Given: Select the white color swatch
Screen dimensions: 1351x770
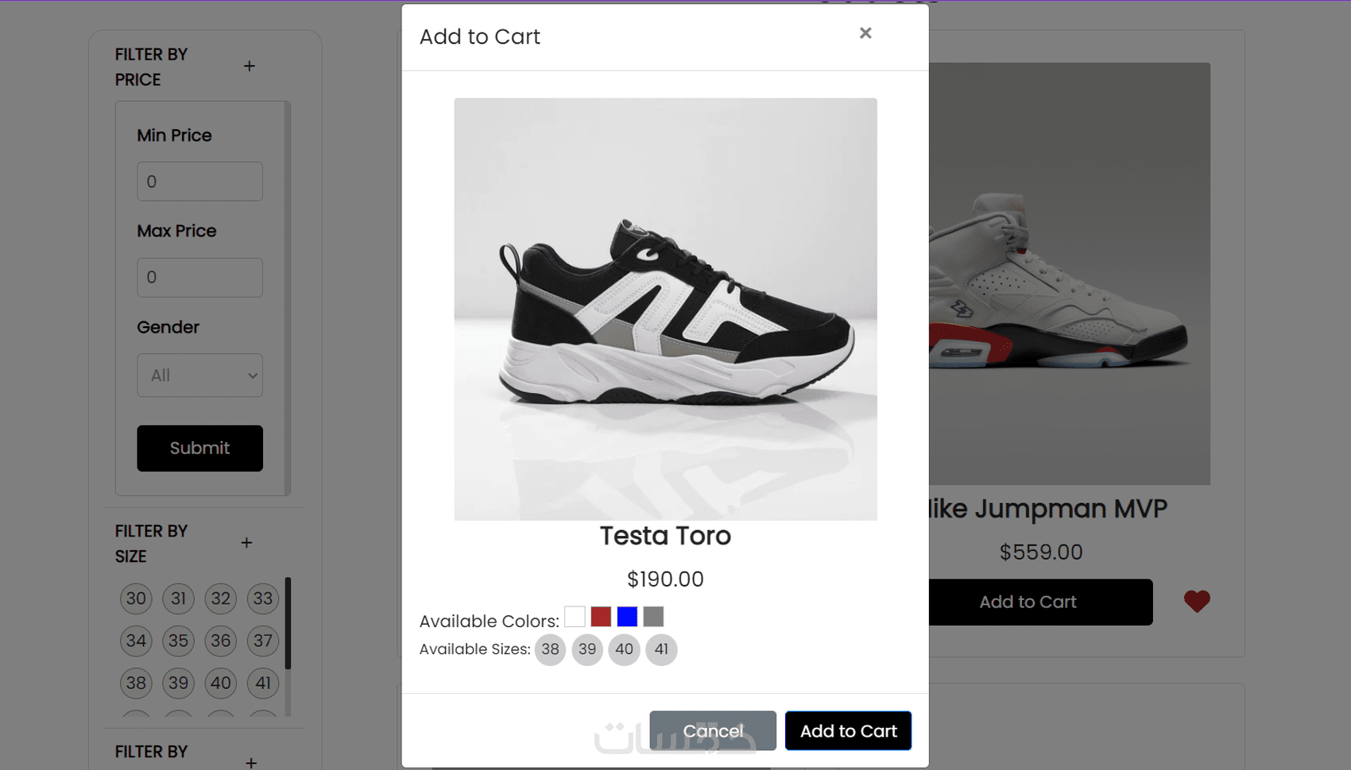Looking at the screenshot, I should 575,617.
